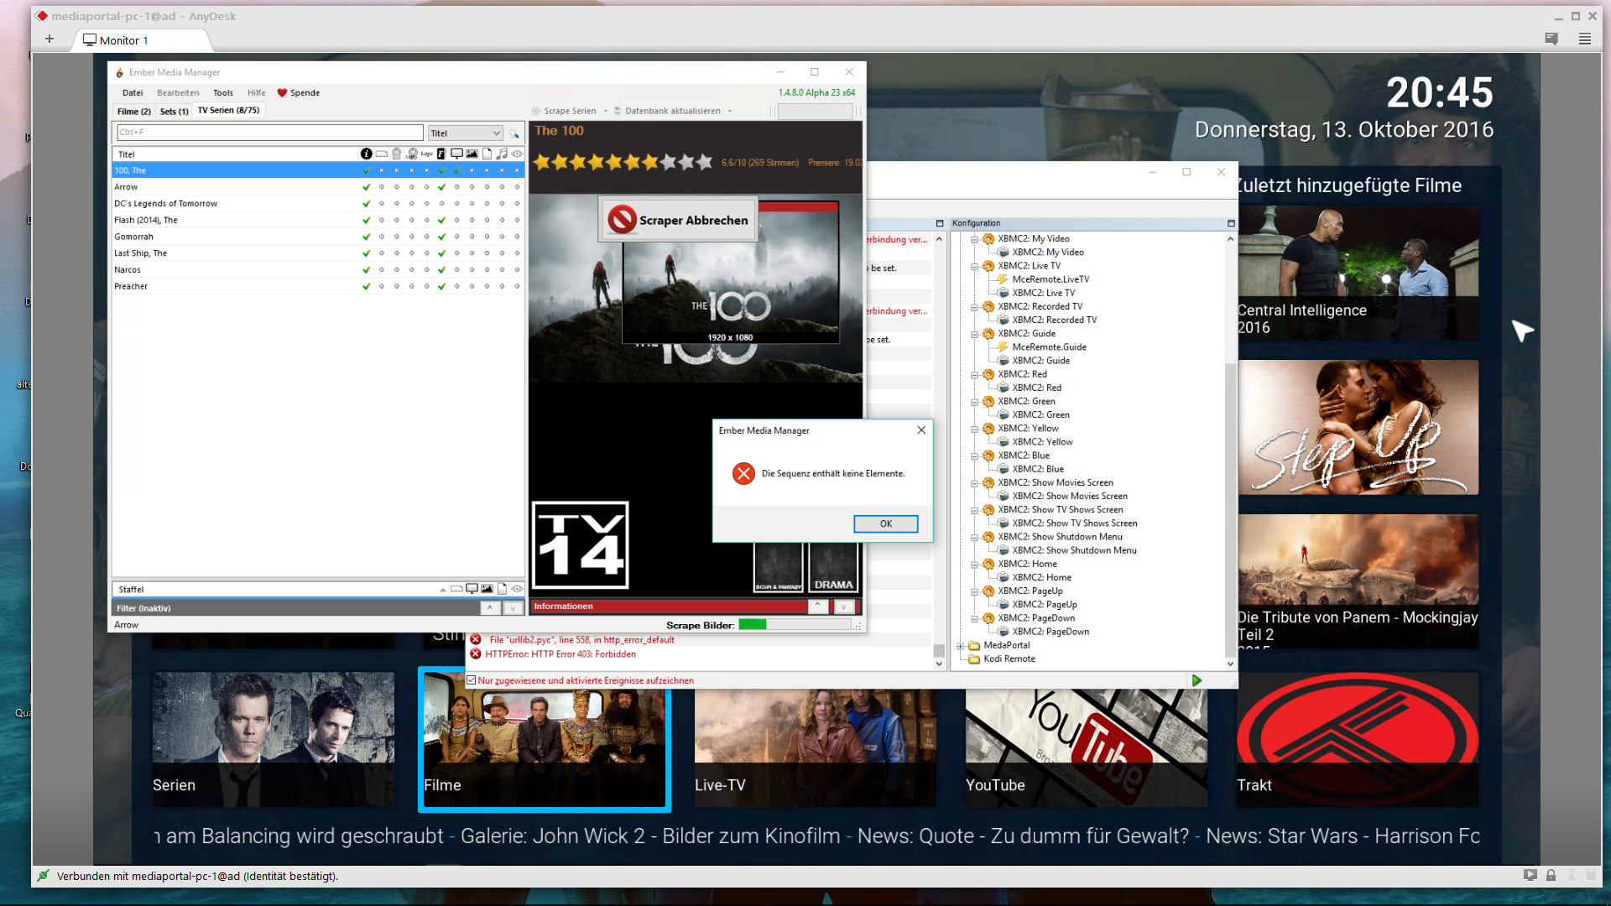Click the landscape image column header icon

[x=472, y=154]
